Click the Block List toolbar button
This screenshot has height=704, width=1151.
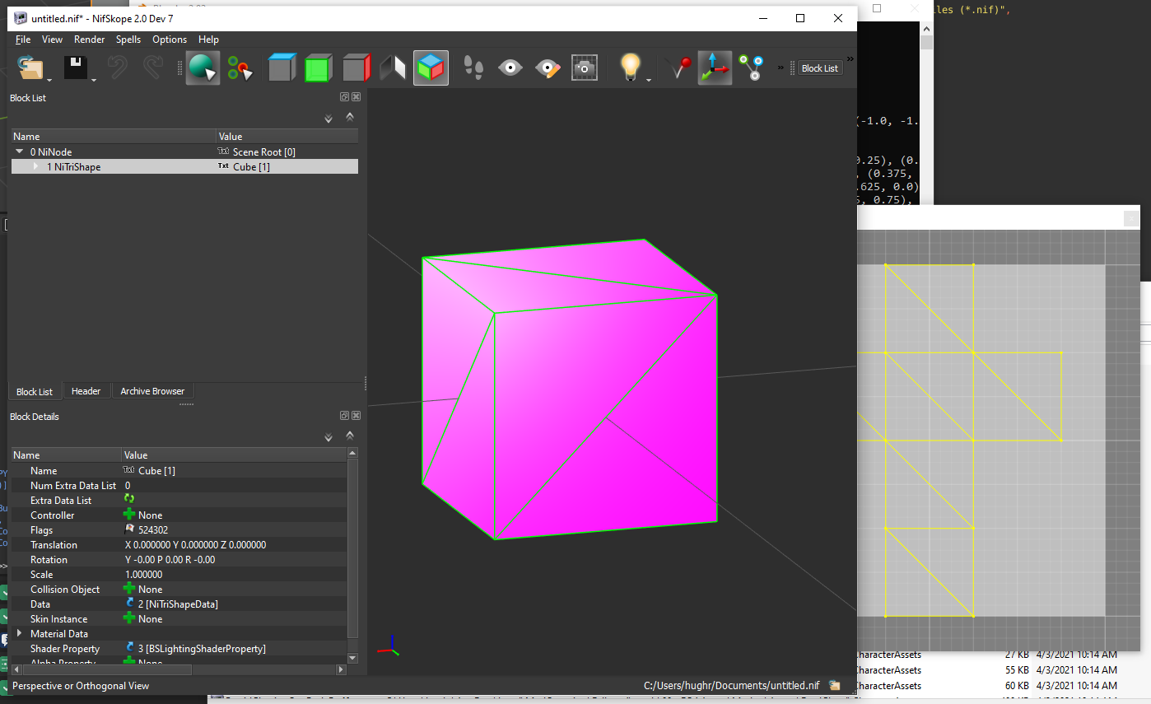click(x=820, y=68)
